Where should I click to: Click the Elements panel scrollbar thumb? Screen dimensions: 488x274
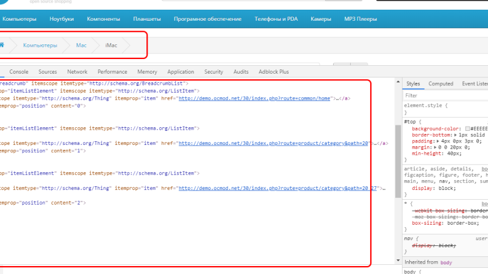point(398,161)
